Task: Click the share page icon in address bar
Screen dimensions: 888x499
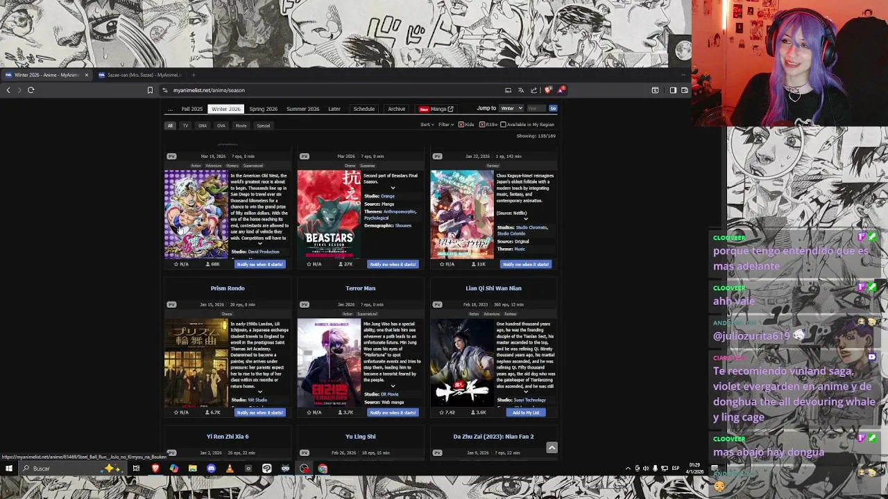Action: (x=533, y=90)
